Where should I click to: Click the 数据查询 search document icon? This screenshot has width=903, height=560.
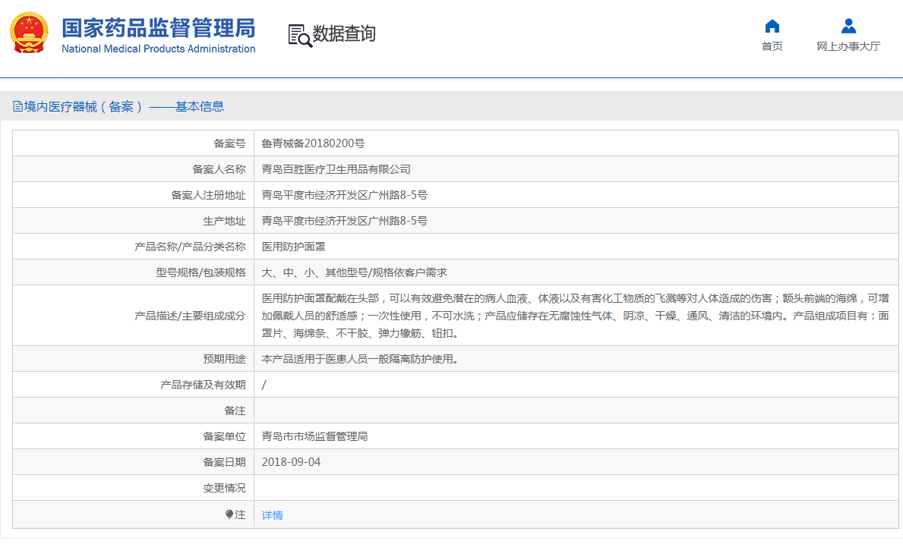click(x=300, y=35)
